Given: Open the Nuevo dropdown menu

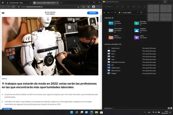Looking at the screenshot, I should pos(109,6).
